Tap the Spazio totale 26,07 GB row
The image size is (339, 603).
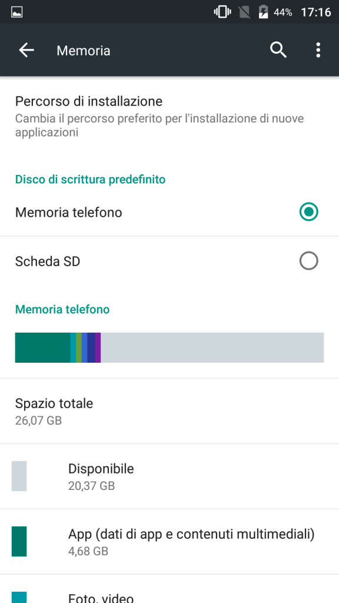tap(169, 411)
